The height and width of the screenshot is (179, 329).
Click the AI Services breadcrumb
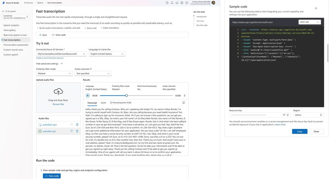28,3
